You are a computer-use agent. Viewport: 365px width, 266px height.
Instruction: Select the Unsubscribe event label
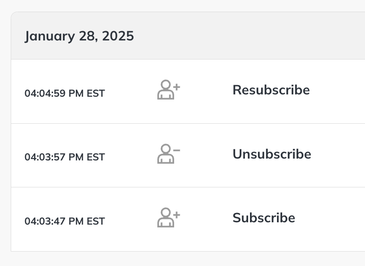click(272, 154)
